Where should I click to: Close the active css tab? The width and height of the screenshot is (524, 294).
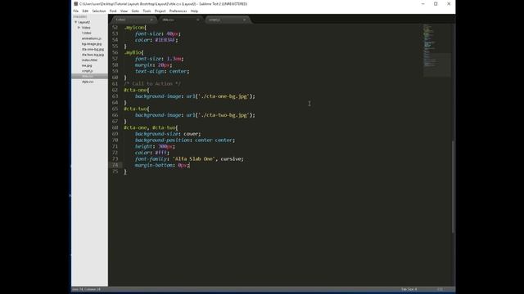pyautogui.click(x=198, y=20)
